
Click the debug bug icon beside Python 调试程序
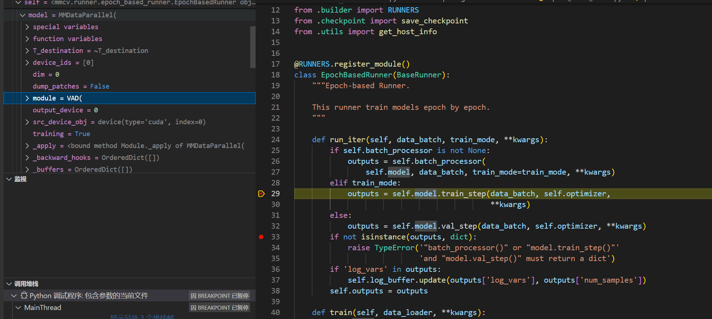pyautogui.click(x=24, y=296)
